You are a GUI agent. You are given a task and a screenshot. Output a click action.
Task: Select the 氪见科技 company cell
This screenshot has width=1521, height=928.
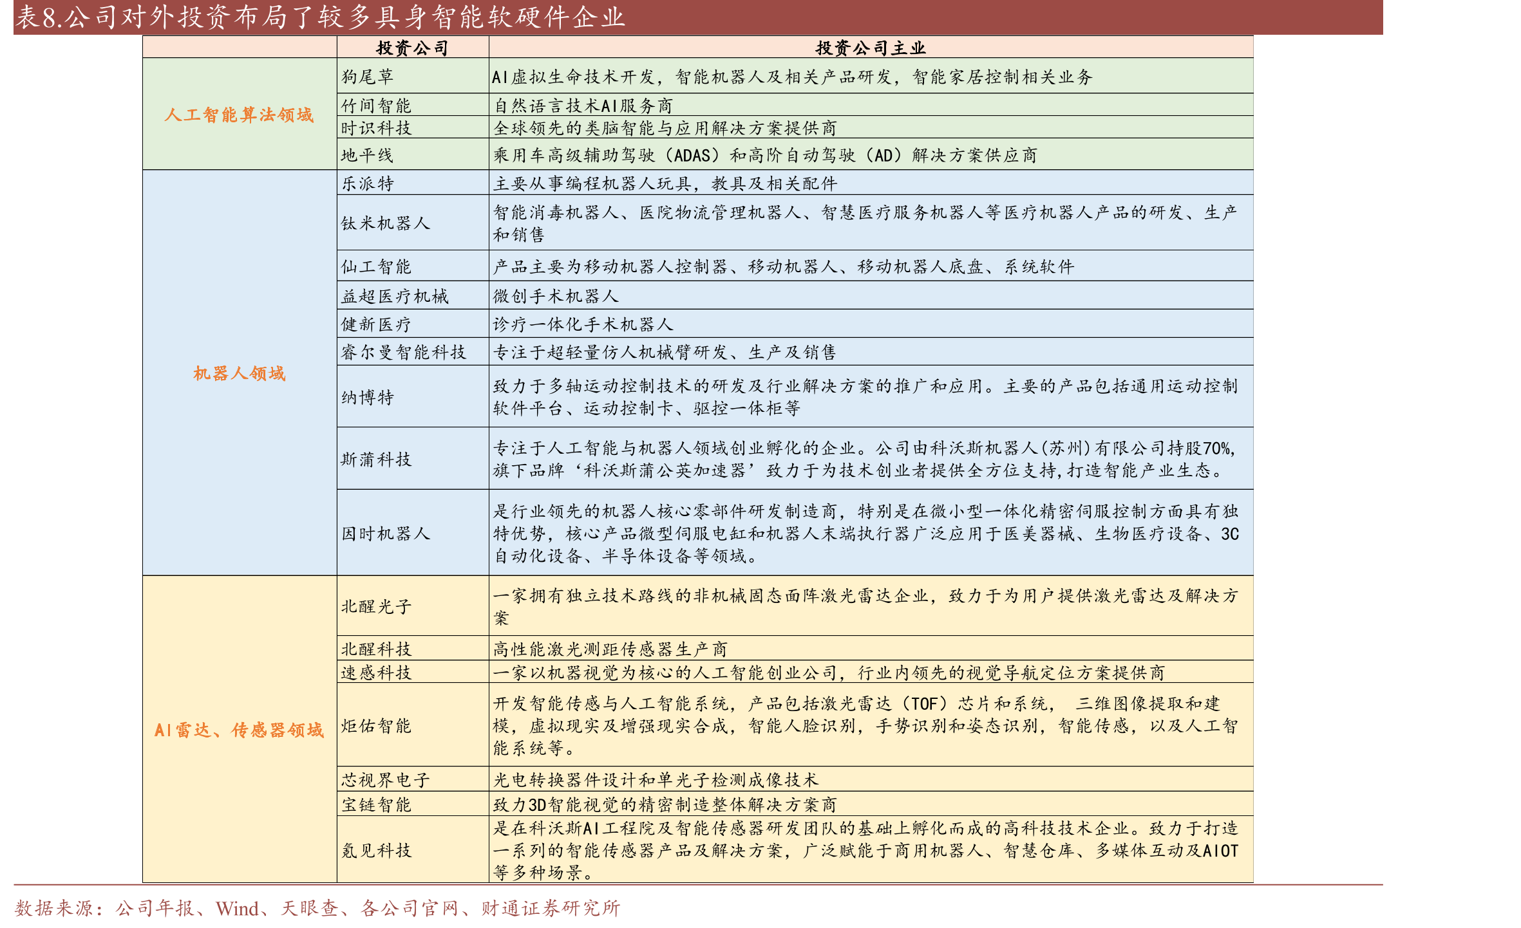[x=413, y=849]
